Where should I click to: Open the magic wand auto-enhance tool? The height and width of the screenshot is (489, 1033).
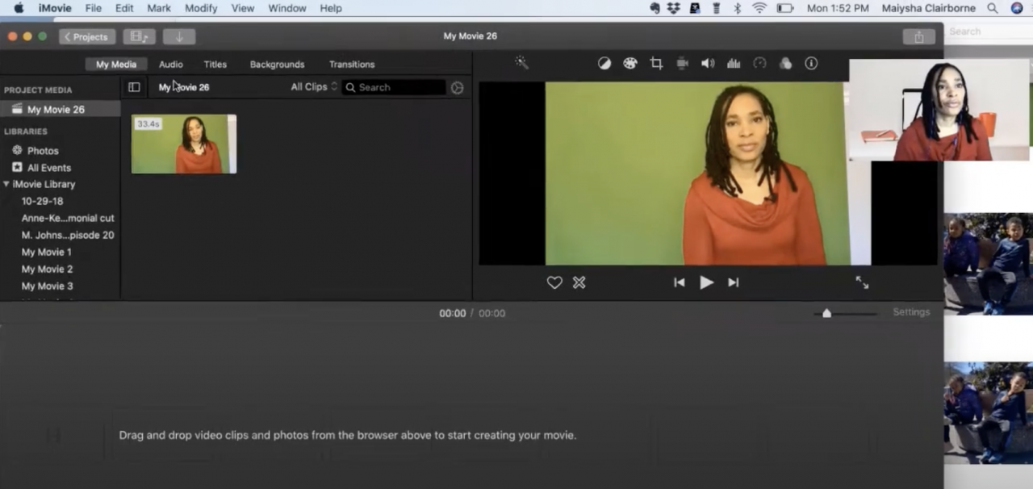[x=521, y=63]
